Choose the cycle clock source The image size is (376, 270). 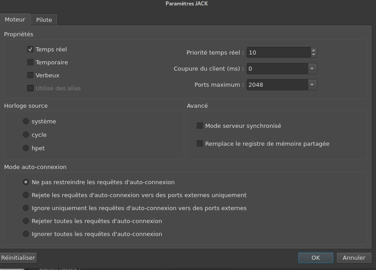pyautogui.click(x=26, y=135)
